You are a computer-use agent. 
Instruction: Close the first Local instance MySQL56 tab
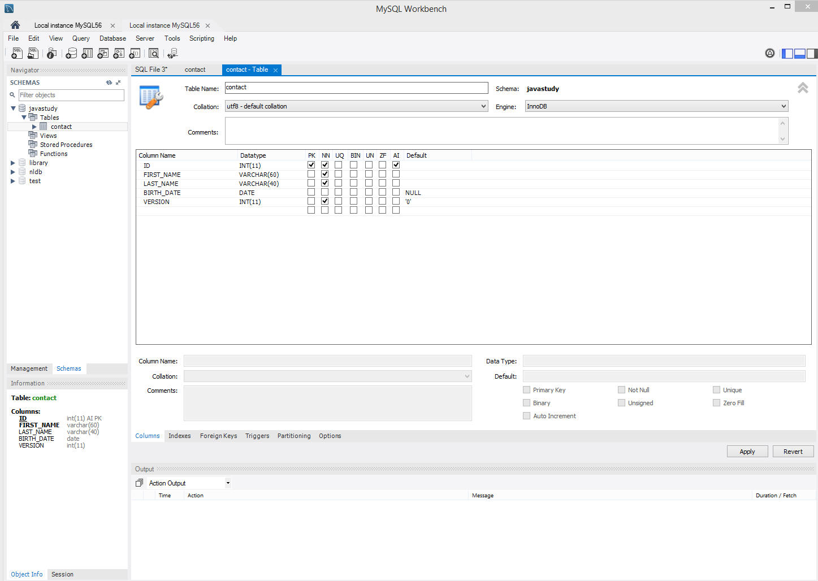pyautogui.click(x=112, y=25)
